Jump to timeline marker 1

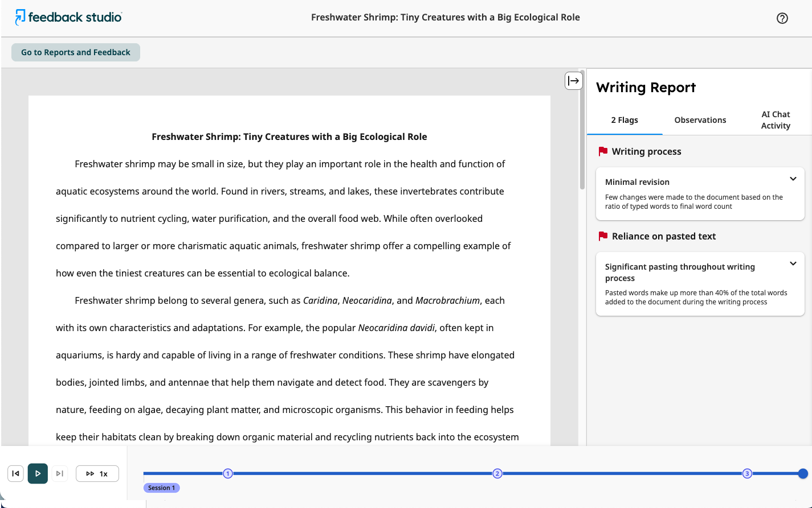coord(228,473)
